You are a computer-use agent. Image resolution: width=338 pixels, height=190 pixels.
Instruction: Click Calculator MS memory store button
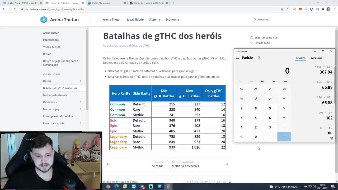click(285, 82)
